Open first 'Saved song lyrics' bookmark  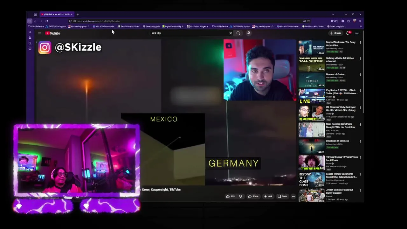coord(152,26)
